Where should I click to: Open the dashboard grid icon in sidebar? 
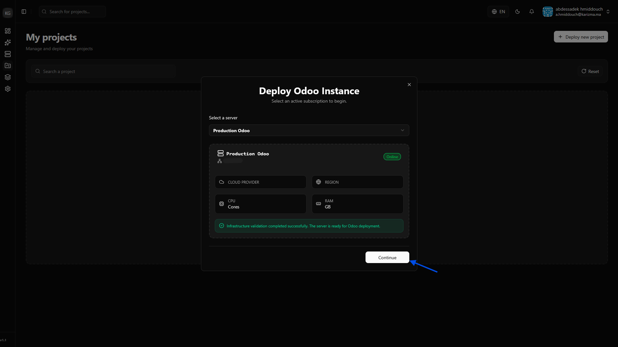tap(8, 31)
